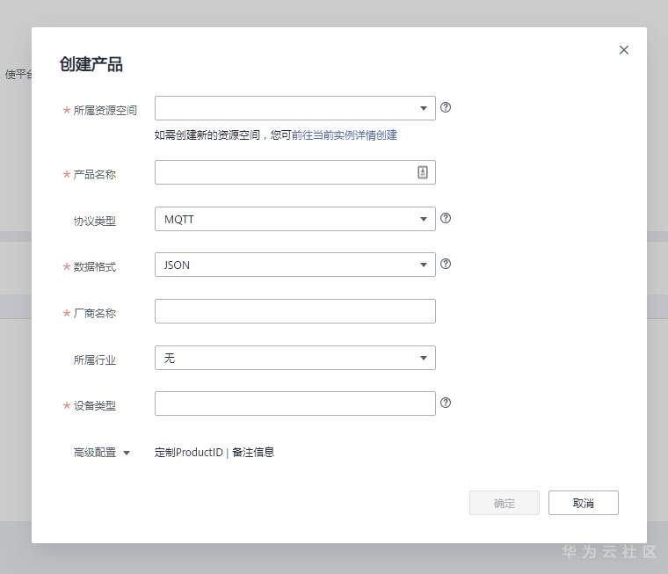Open the 数据格式 JSON dropdown
Viewport: 668px width, 574px height.
295,265
